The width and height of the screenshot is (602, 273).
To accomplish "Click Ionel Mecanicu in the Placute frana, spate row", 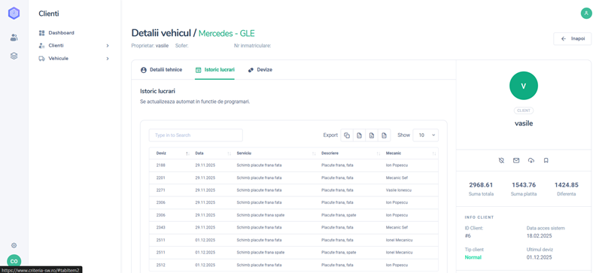I will click(399, 253).
